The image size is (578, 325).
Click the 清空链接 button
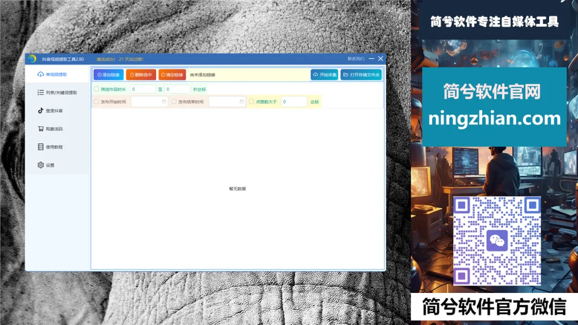[172, 75]
